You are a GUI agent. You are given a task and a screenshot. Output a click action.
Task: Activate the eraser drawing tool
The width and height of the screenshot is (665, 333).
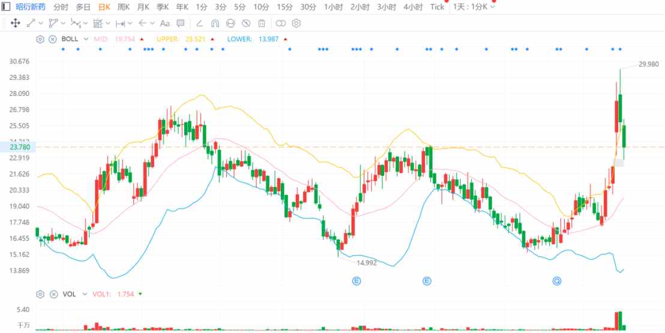199,23
